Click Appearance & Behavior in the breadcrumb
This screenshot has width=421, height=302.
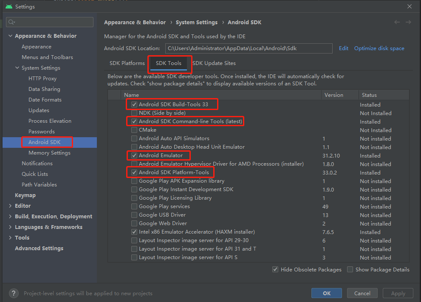(135, 22)
